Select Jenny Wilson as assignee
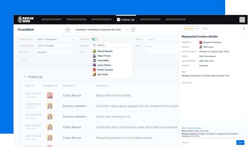 coord(112,65)
